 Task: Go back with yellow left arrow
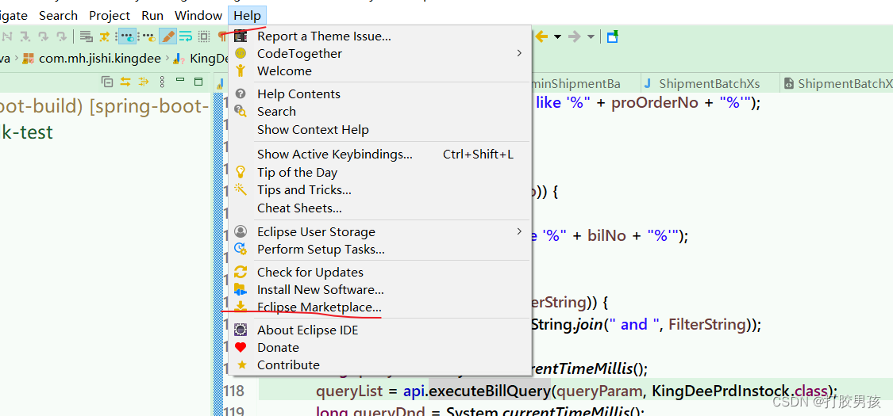click(541, 36)
